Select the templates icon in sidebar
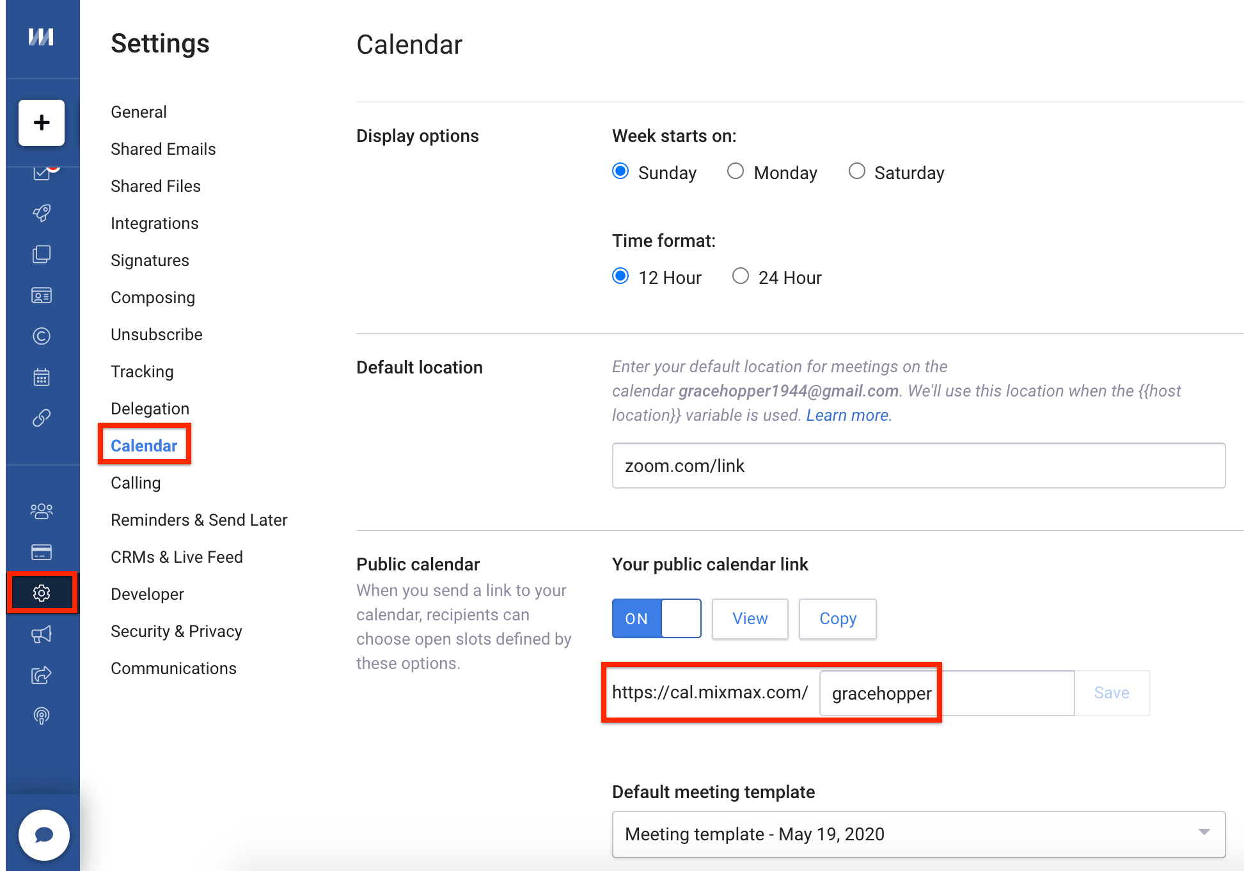The image size is (1244, 871). tap(42, 253)
